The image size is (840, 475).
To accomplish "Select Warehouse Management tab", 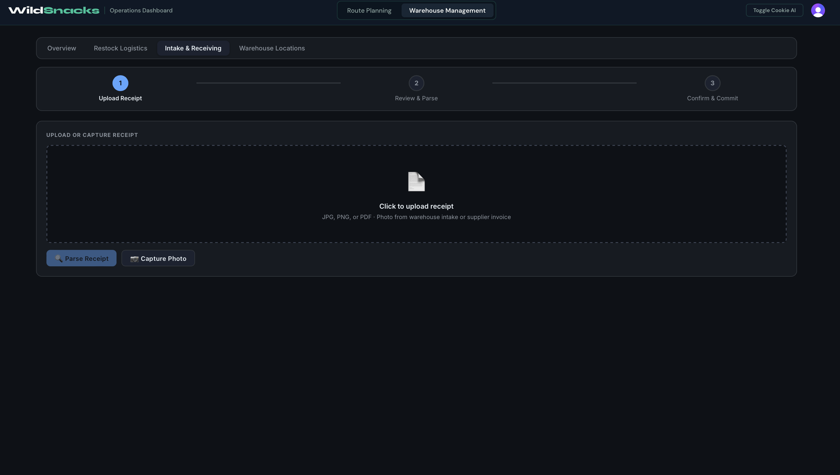I will (x=447, y=10).
